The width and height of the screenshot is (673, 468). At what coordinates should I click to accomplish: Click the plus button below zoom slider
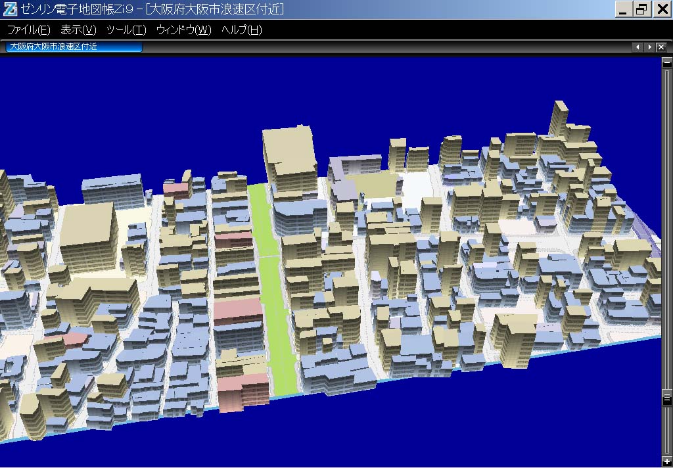(667, 462)
